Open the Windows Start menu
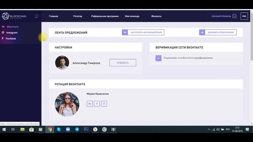This screenshot has height=142, width=253. 4,129
